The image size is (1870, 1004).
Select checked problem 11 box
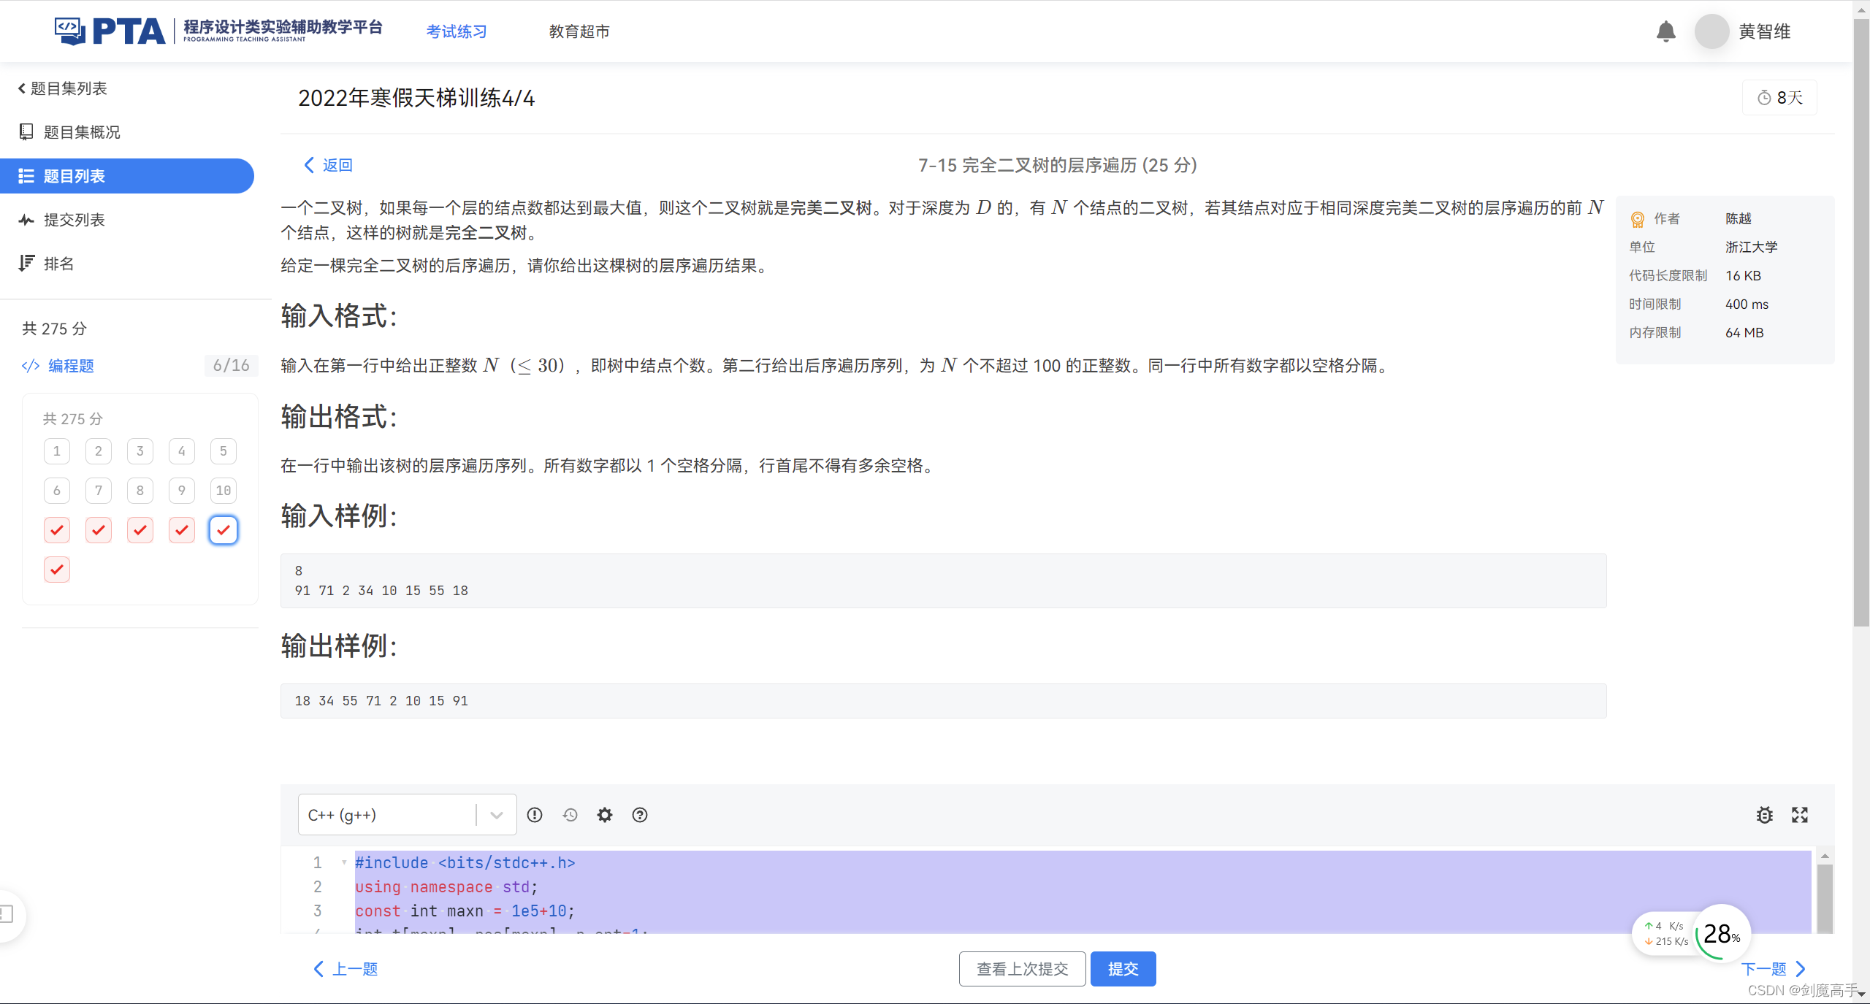tap(57, 530)
